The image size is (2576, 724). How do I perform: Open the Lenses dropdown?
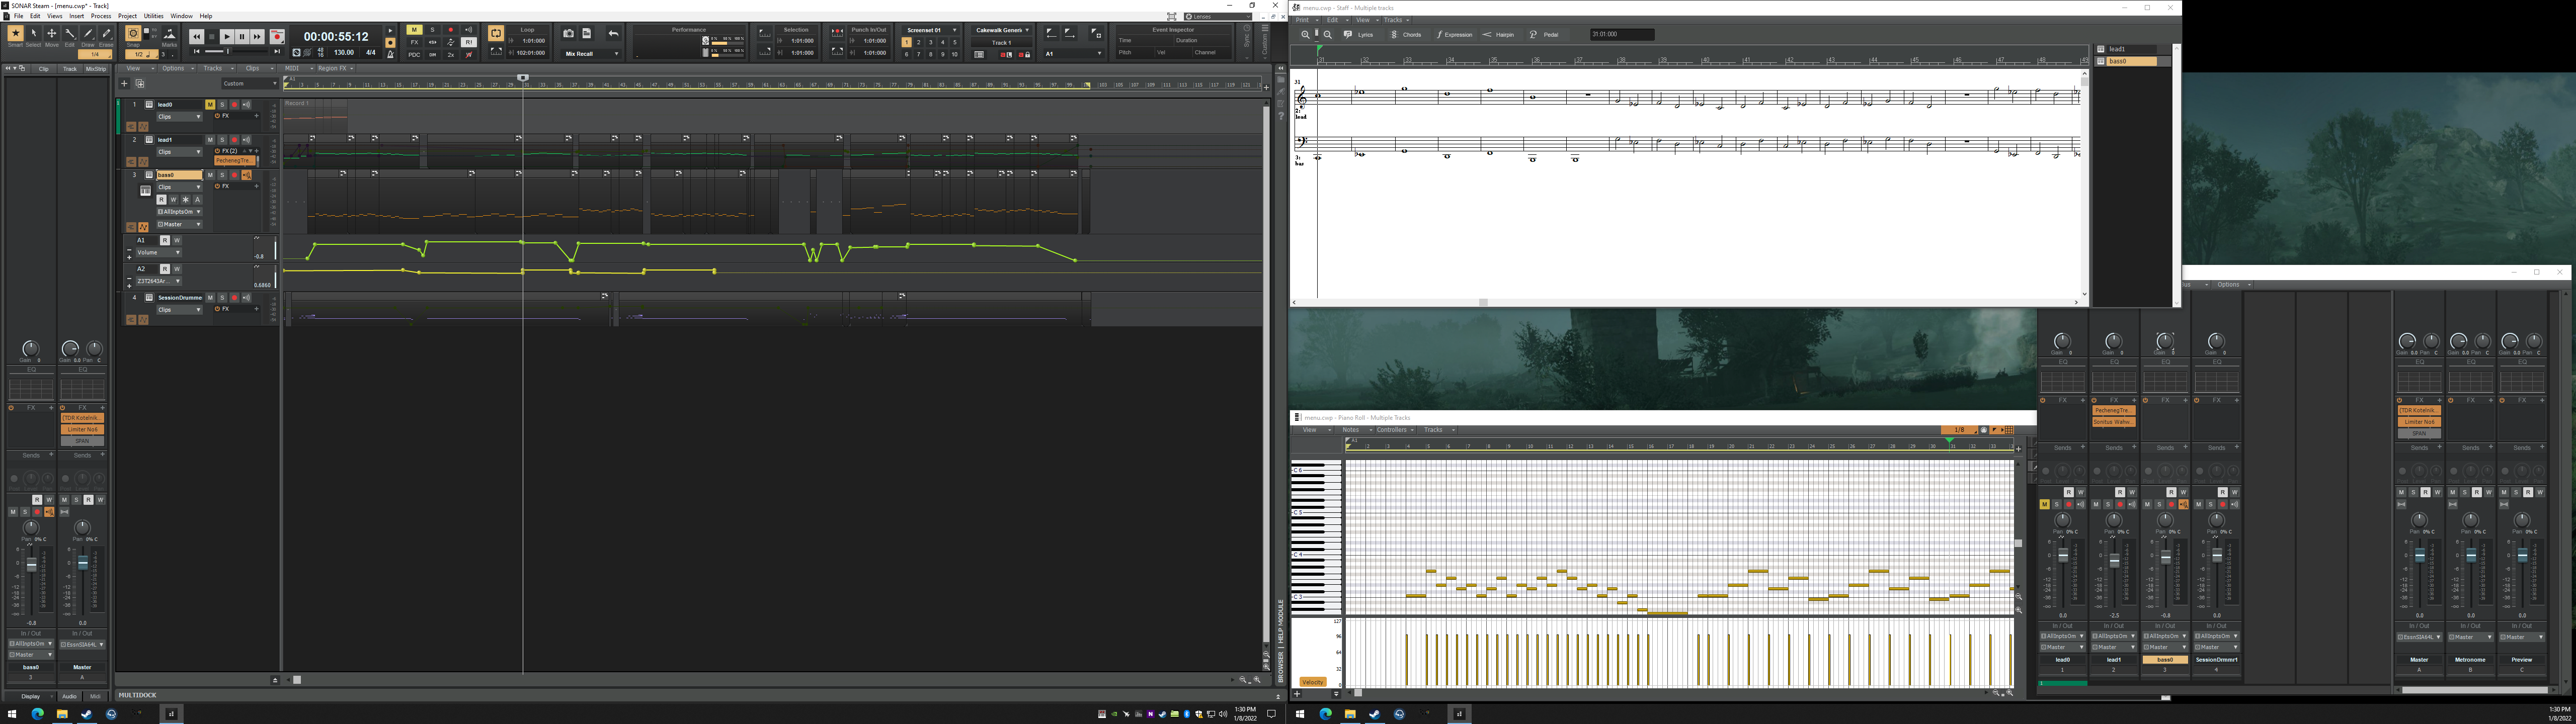1218,16
